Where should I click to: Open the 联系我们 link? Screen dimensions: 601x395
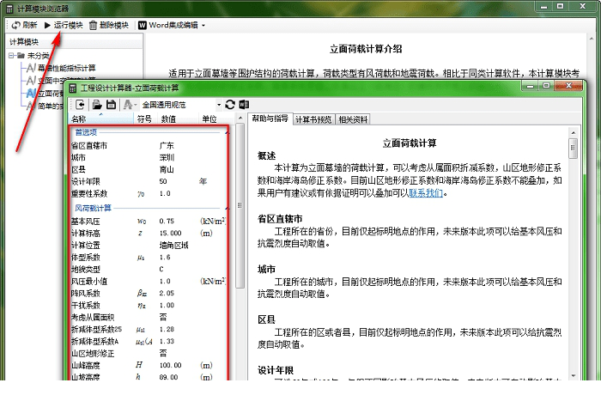click(426, 193)
